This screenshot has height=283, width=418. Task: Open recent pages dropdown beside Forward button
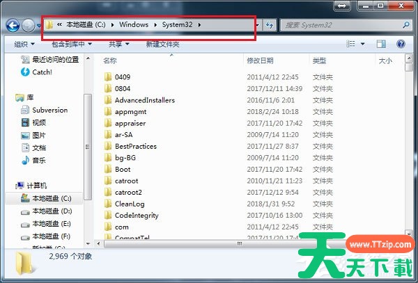pos(38,26)
